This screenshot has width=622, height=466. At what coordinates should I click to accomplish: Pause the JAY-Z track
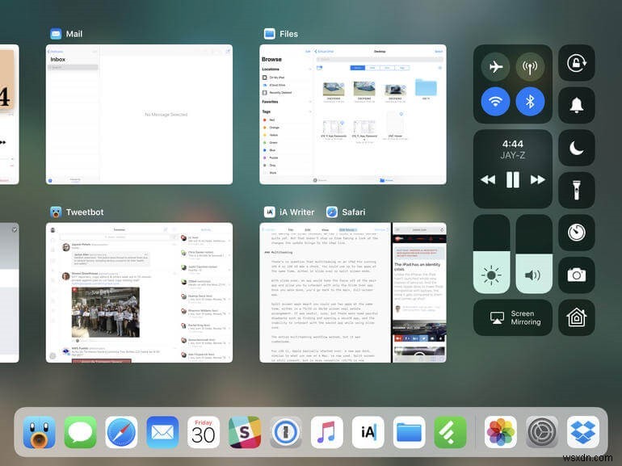click(512, 179)
